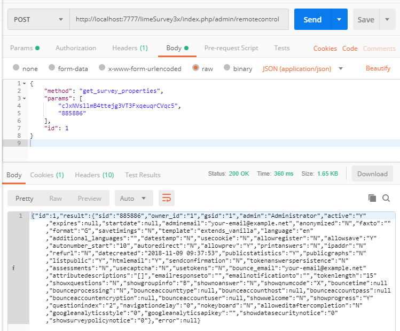
Task: Open the POST method dropdown
Action: click(38, 19)
